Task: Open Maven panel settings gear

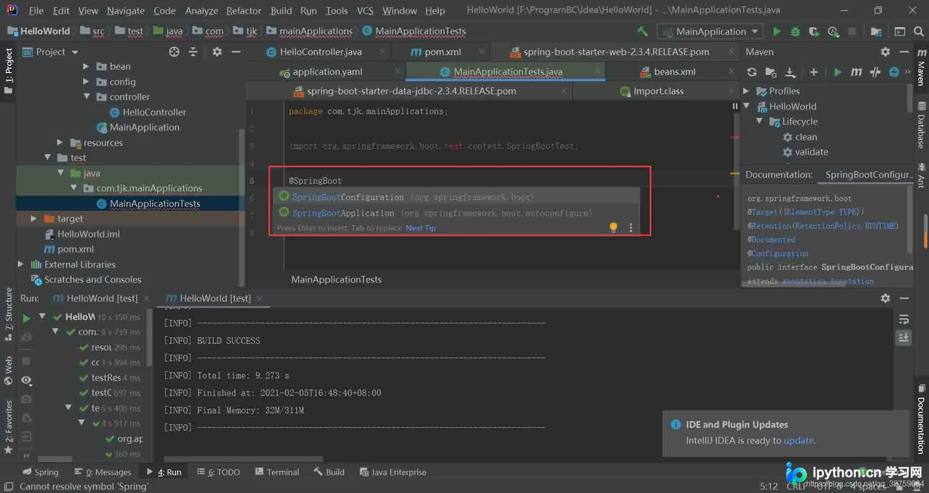Action: 885,52
